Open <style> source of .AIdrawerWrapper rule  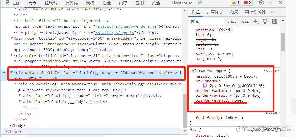[272, 71]
